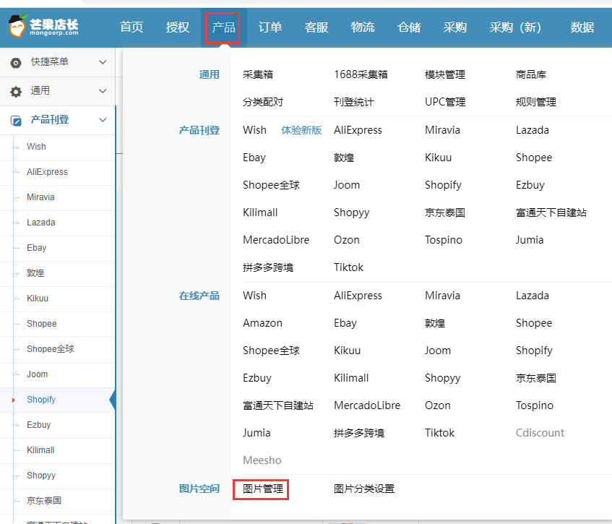Select Meesho under 在线产品

[262, 460]
